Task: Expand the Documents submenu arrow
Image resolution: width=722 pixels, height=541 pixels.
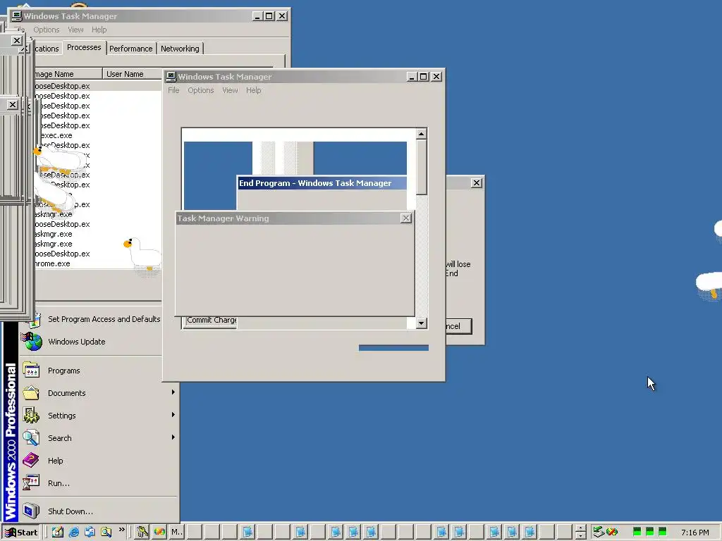Action: click(x=173, y=392)
